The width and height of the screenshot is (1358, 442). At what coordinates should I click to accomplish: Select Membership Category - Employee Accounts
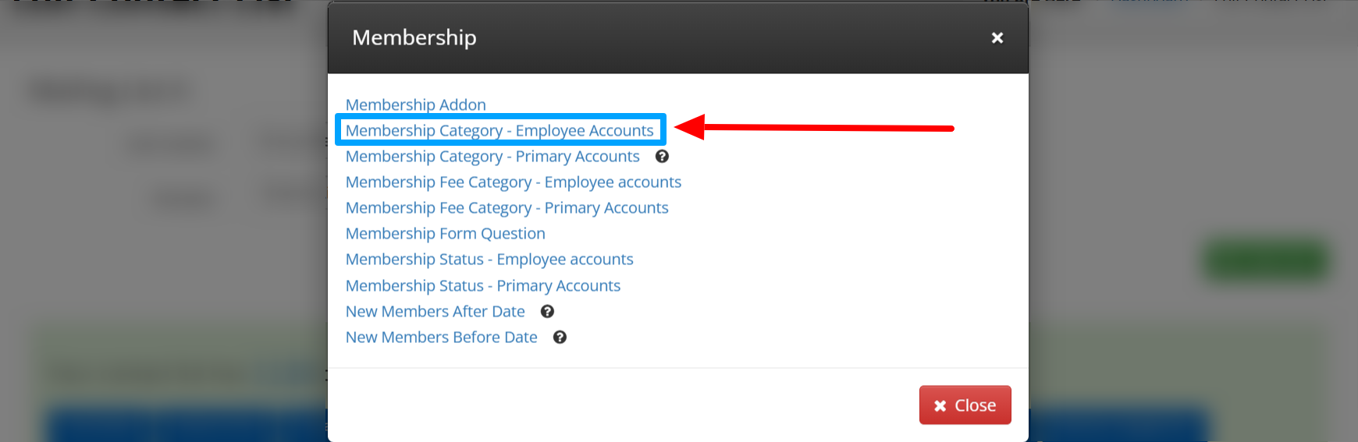499,130
